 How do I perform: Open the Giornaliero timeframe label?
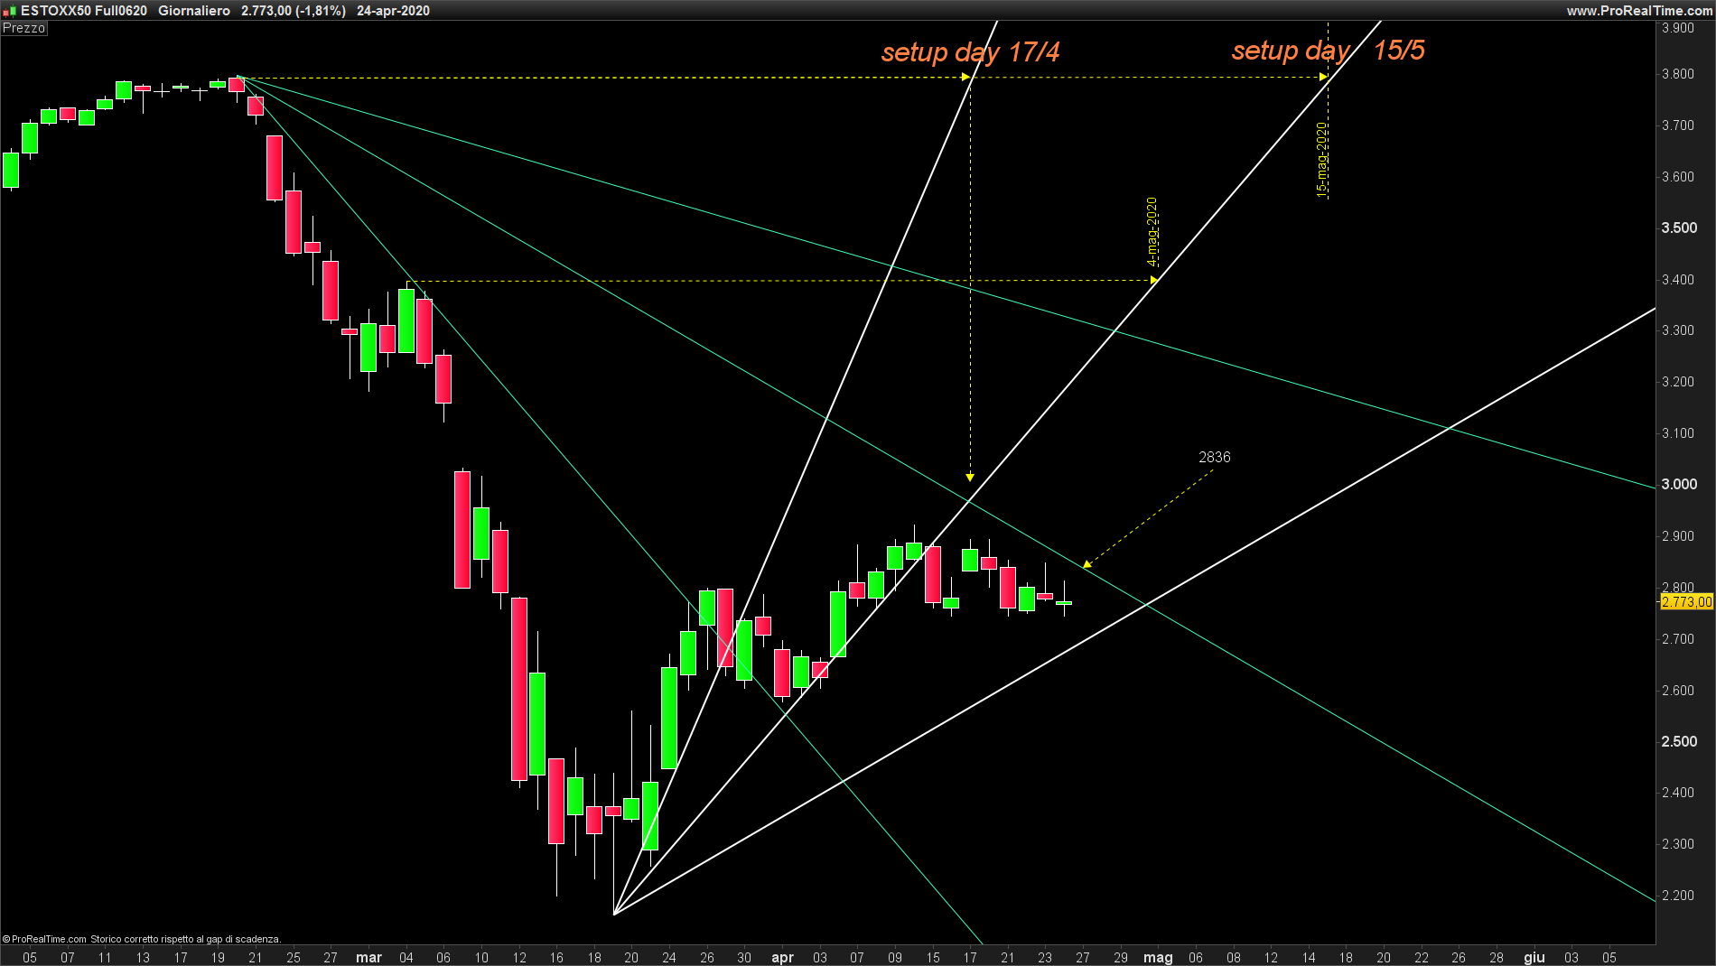(x=194, y=11)
